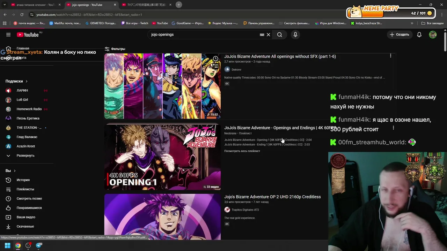Open the YouTube hamburger guide menu
This screenshot has width=447, height=251.
pyautogui.click(x=8, y=35)
